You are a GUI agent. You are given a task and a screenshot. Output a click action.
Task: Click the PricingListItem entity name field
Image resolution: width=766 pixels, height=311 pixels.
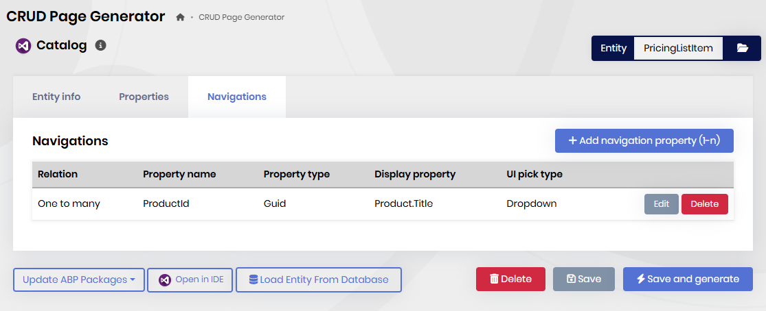[678, 48]
